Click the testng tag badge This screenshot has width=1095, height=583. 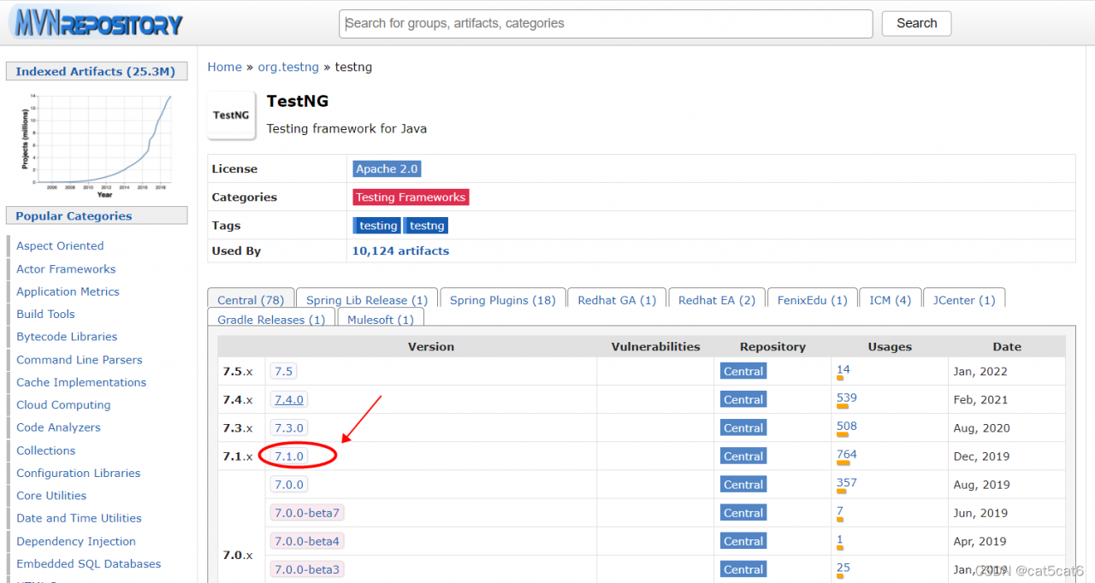point(425,225)
